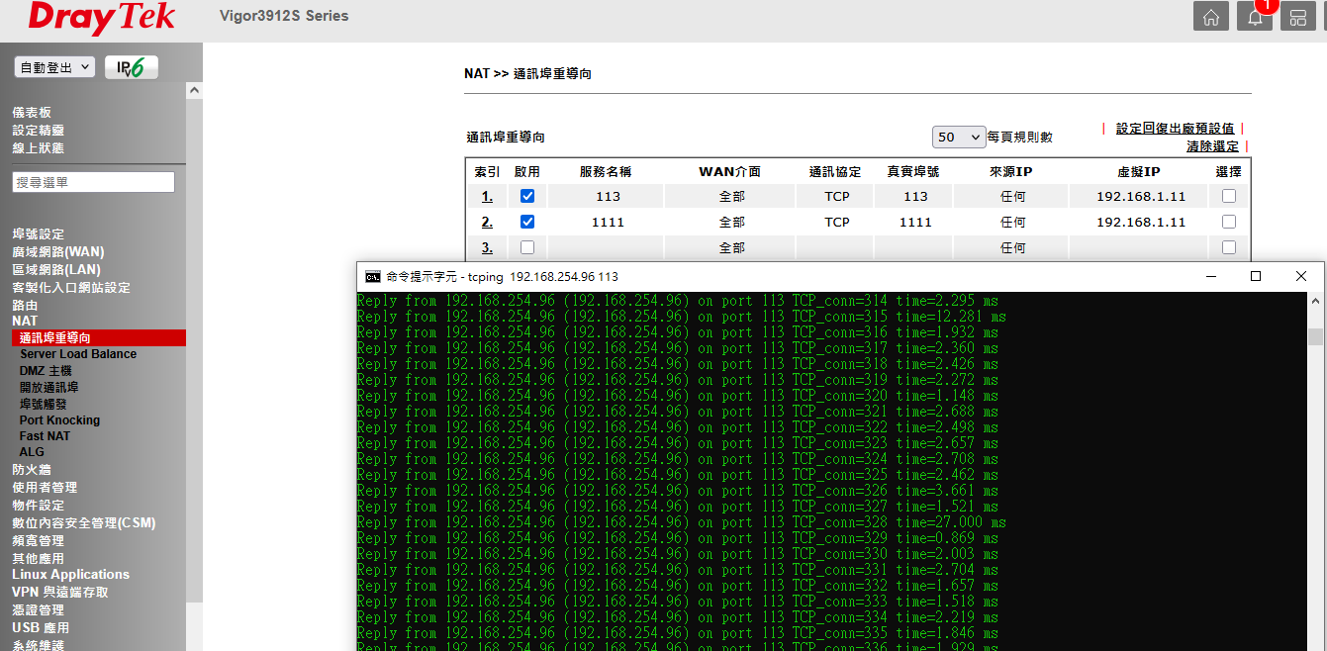The height and width of the screenshot is (651, 1327).
Task: Open the Server Load Balance menu item
Action: pos(78,354)
